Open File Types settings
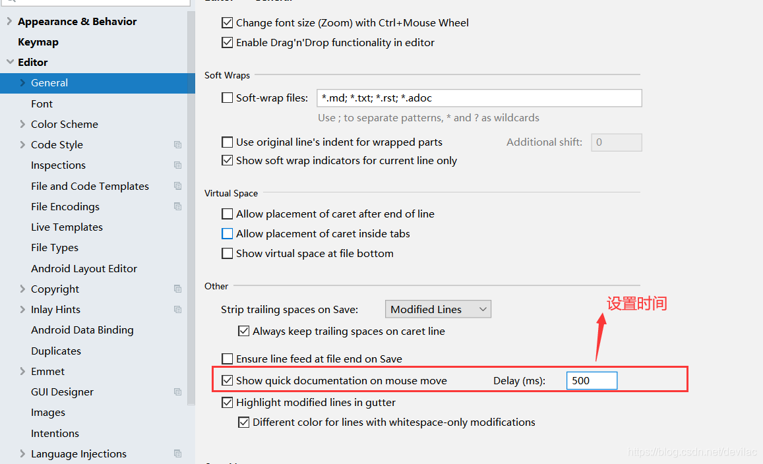Viewport: 763px width, 464px height. tap(55, 248)
